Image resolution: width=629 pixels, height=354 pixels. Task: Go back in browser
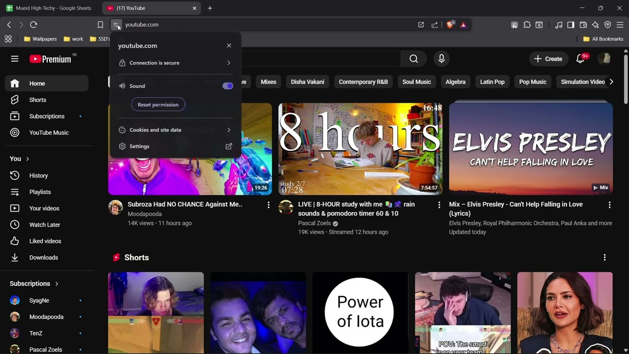9,25
